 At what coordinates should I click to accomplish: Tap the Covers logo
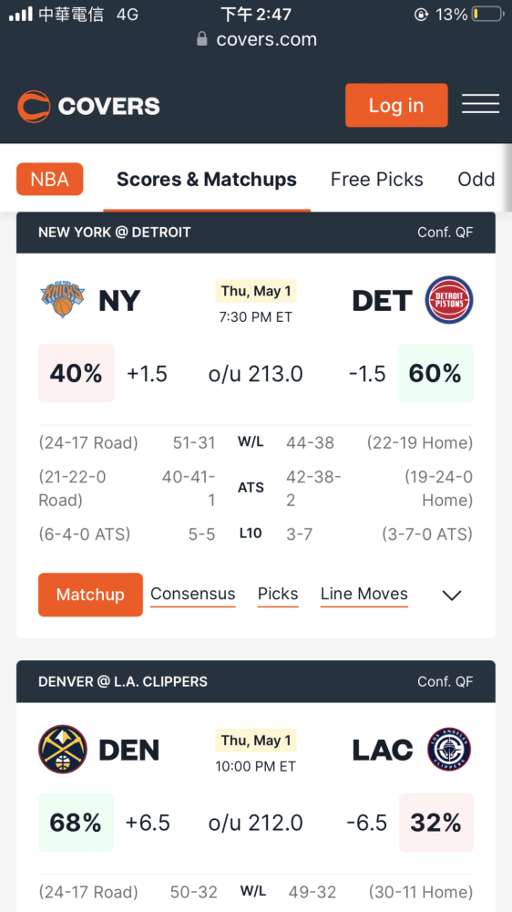click(88, 107)
